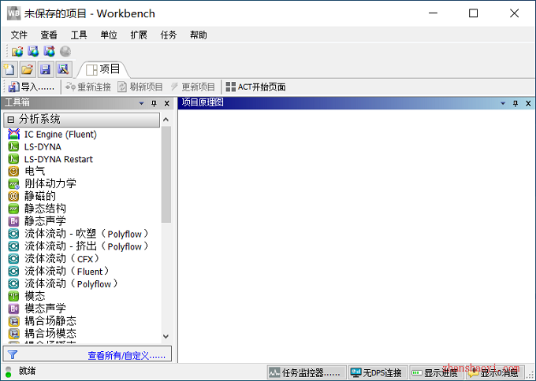Select the 模态声学 icon
536x381 pixels.
click(13, 309)
